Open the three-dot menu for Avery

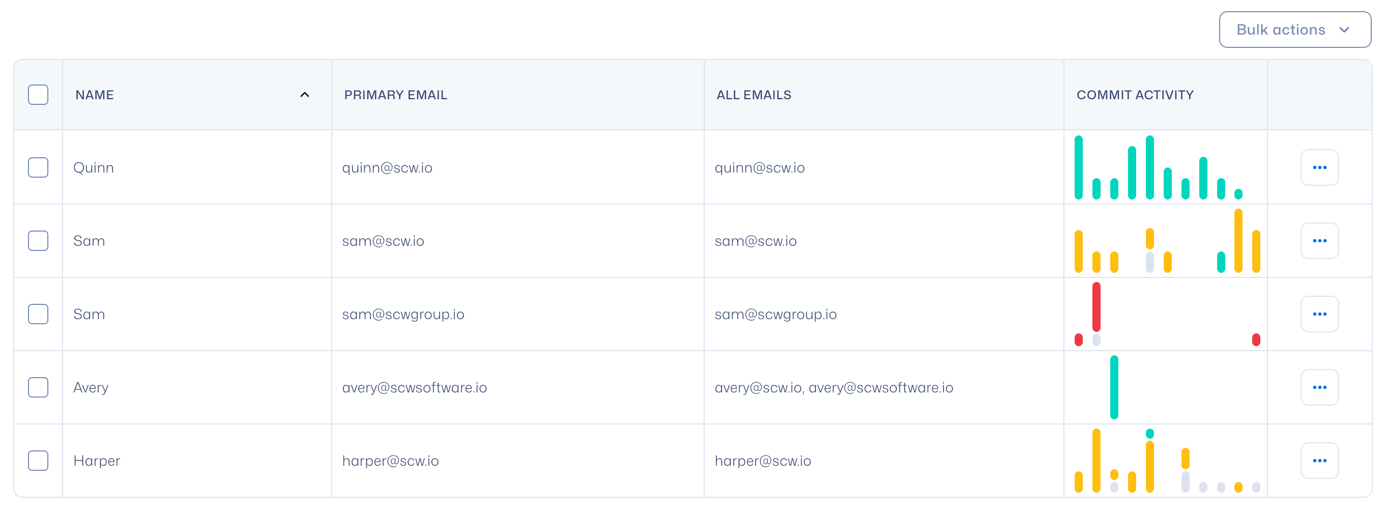(x=1319, y=387)
